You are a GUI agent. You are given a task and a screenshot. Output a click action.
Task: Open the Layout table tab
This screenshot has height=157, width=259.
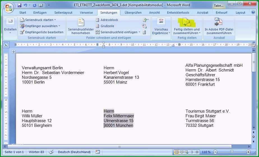pyautogui.click(x=240, y=13)
